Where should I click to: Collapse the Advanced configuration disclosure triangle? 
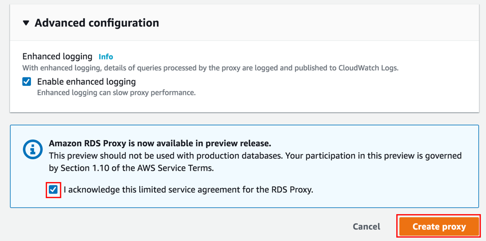click(x=26, y=23)
